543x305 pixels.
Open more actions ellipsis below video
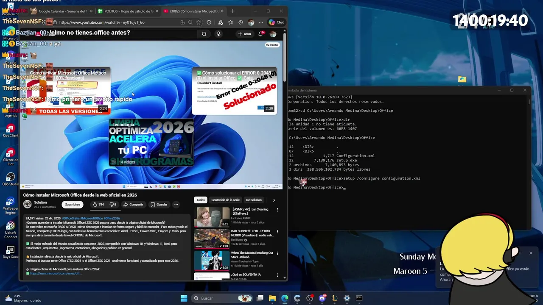coord(176,204)
